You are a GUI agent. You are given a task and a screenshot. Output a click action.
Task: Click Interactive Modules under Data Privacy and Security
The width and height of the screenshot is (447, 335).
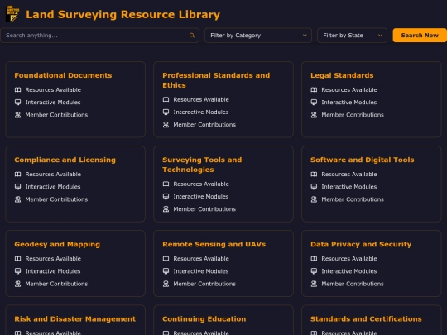pos(349,271)
